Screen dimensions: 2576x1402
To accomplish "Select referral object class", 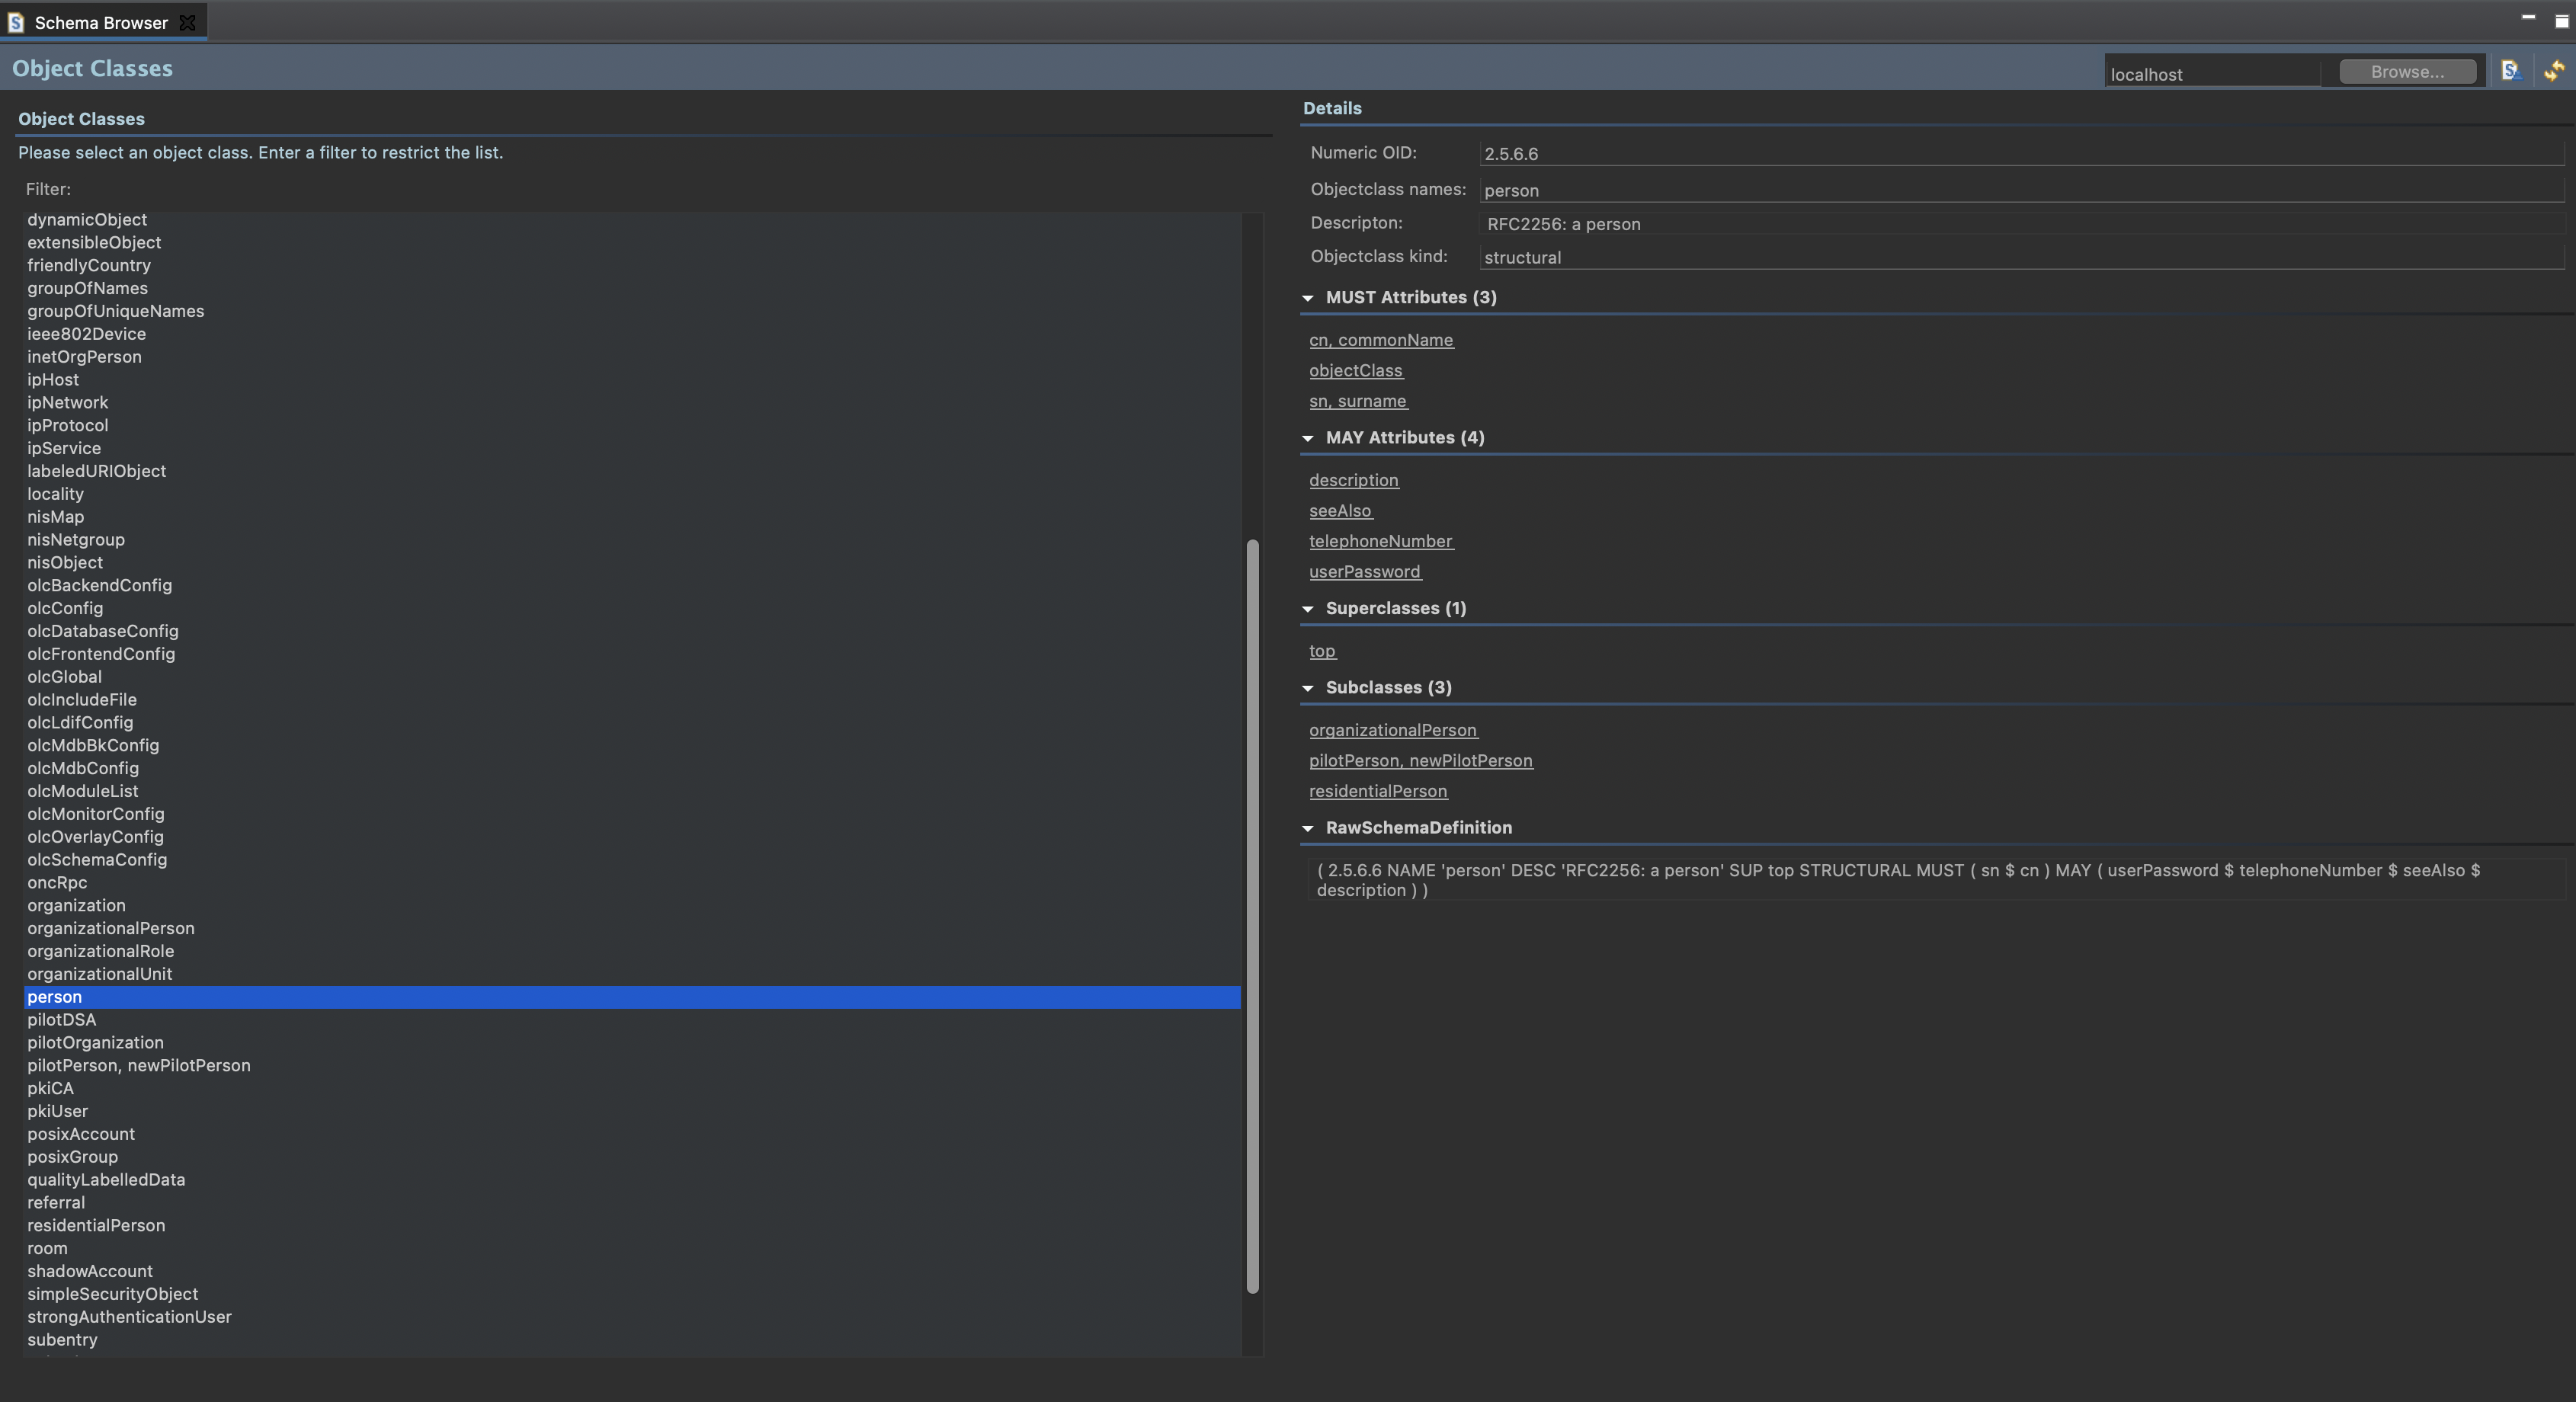I will [632, 1203].
